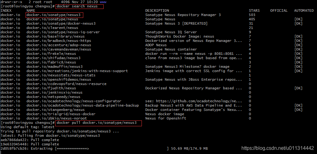Select 'Sonatype Nexus3 Milestone7 docker image' description
Viewport: 317px width, 154px height.
[x=187, y=67]
